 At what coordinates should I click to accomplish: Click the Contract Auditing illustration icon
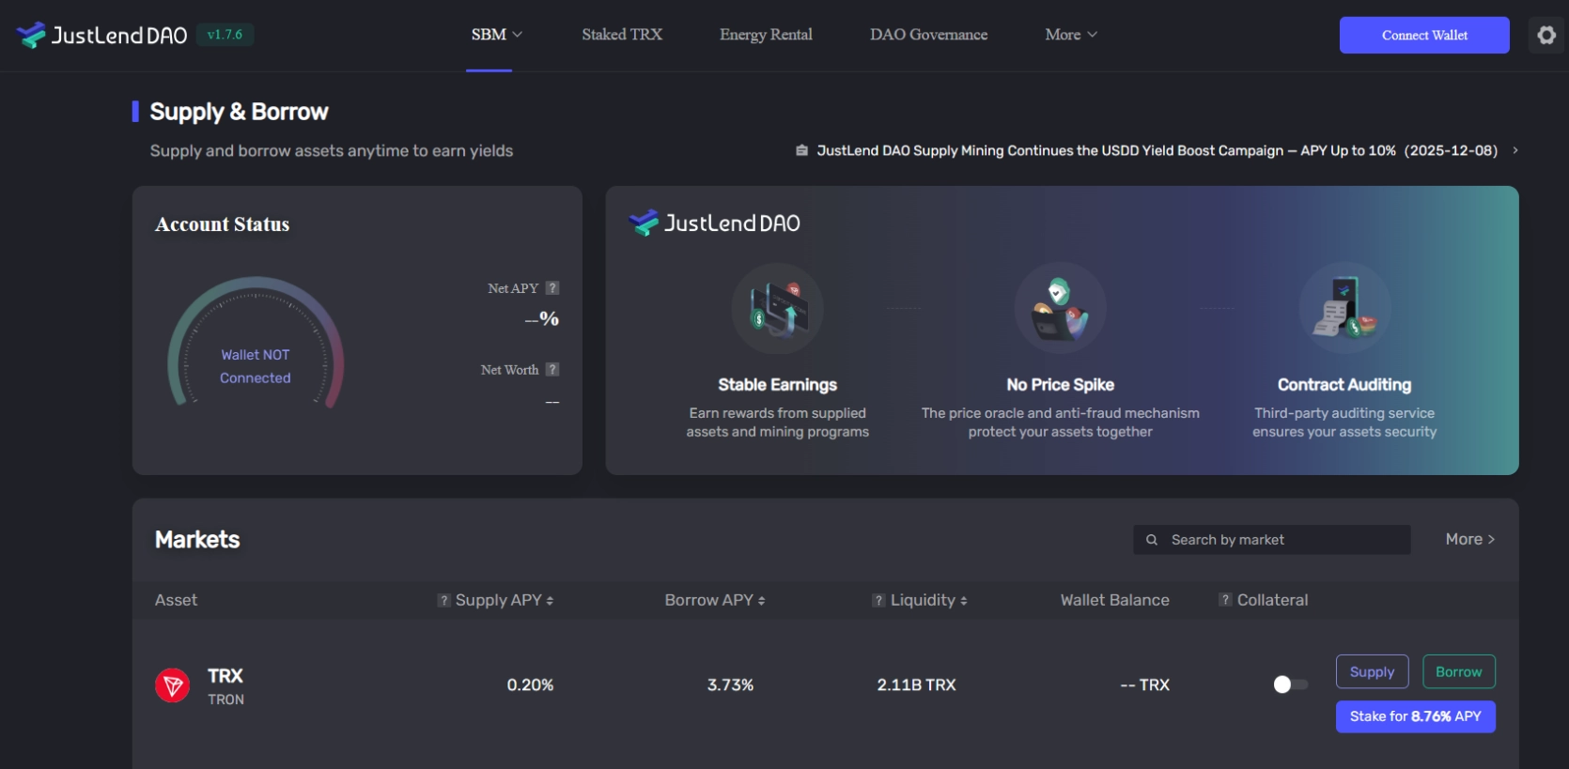pyautogui.click(x=1344, y=309)
